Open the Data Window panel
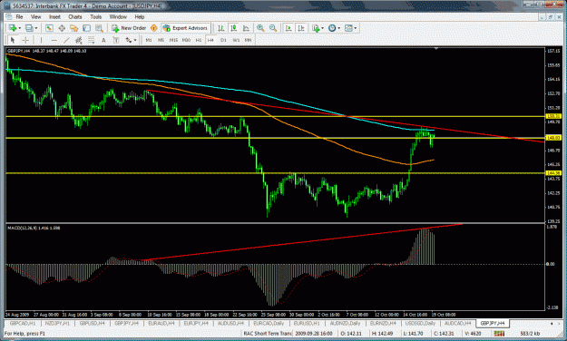Screen dimensions: 567x341 click(x=62, y=28)
